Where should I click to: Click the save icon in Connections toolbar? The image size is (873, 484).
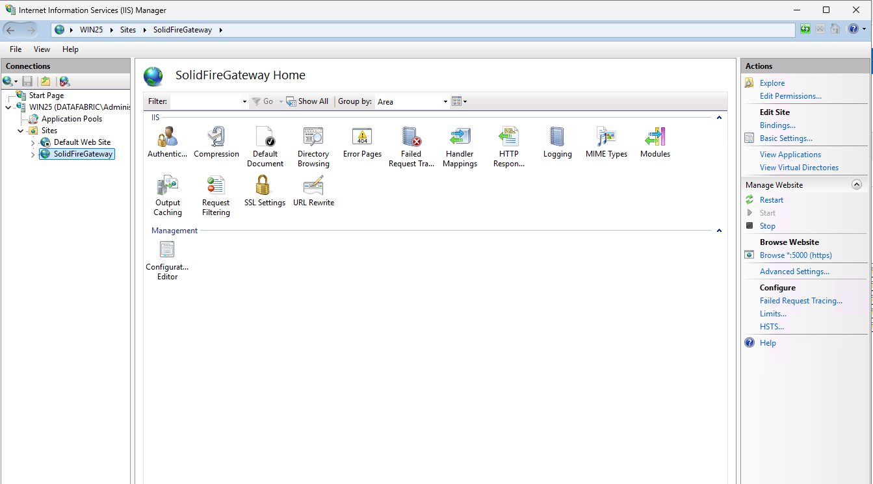pyautogui.click(x=27, y=81)
